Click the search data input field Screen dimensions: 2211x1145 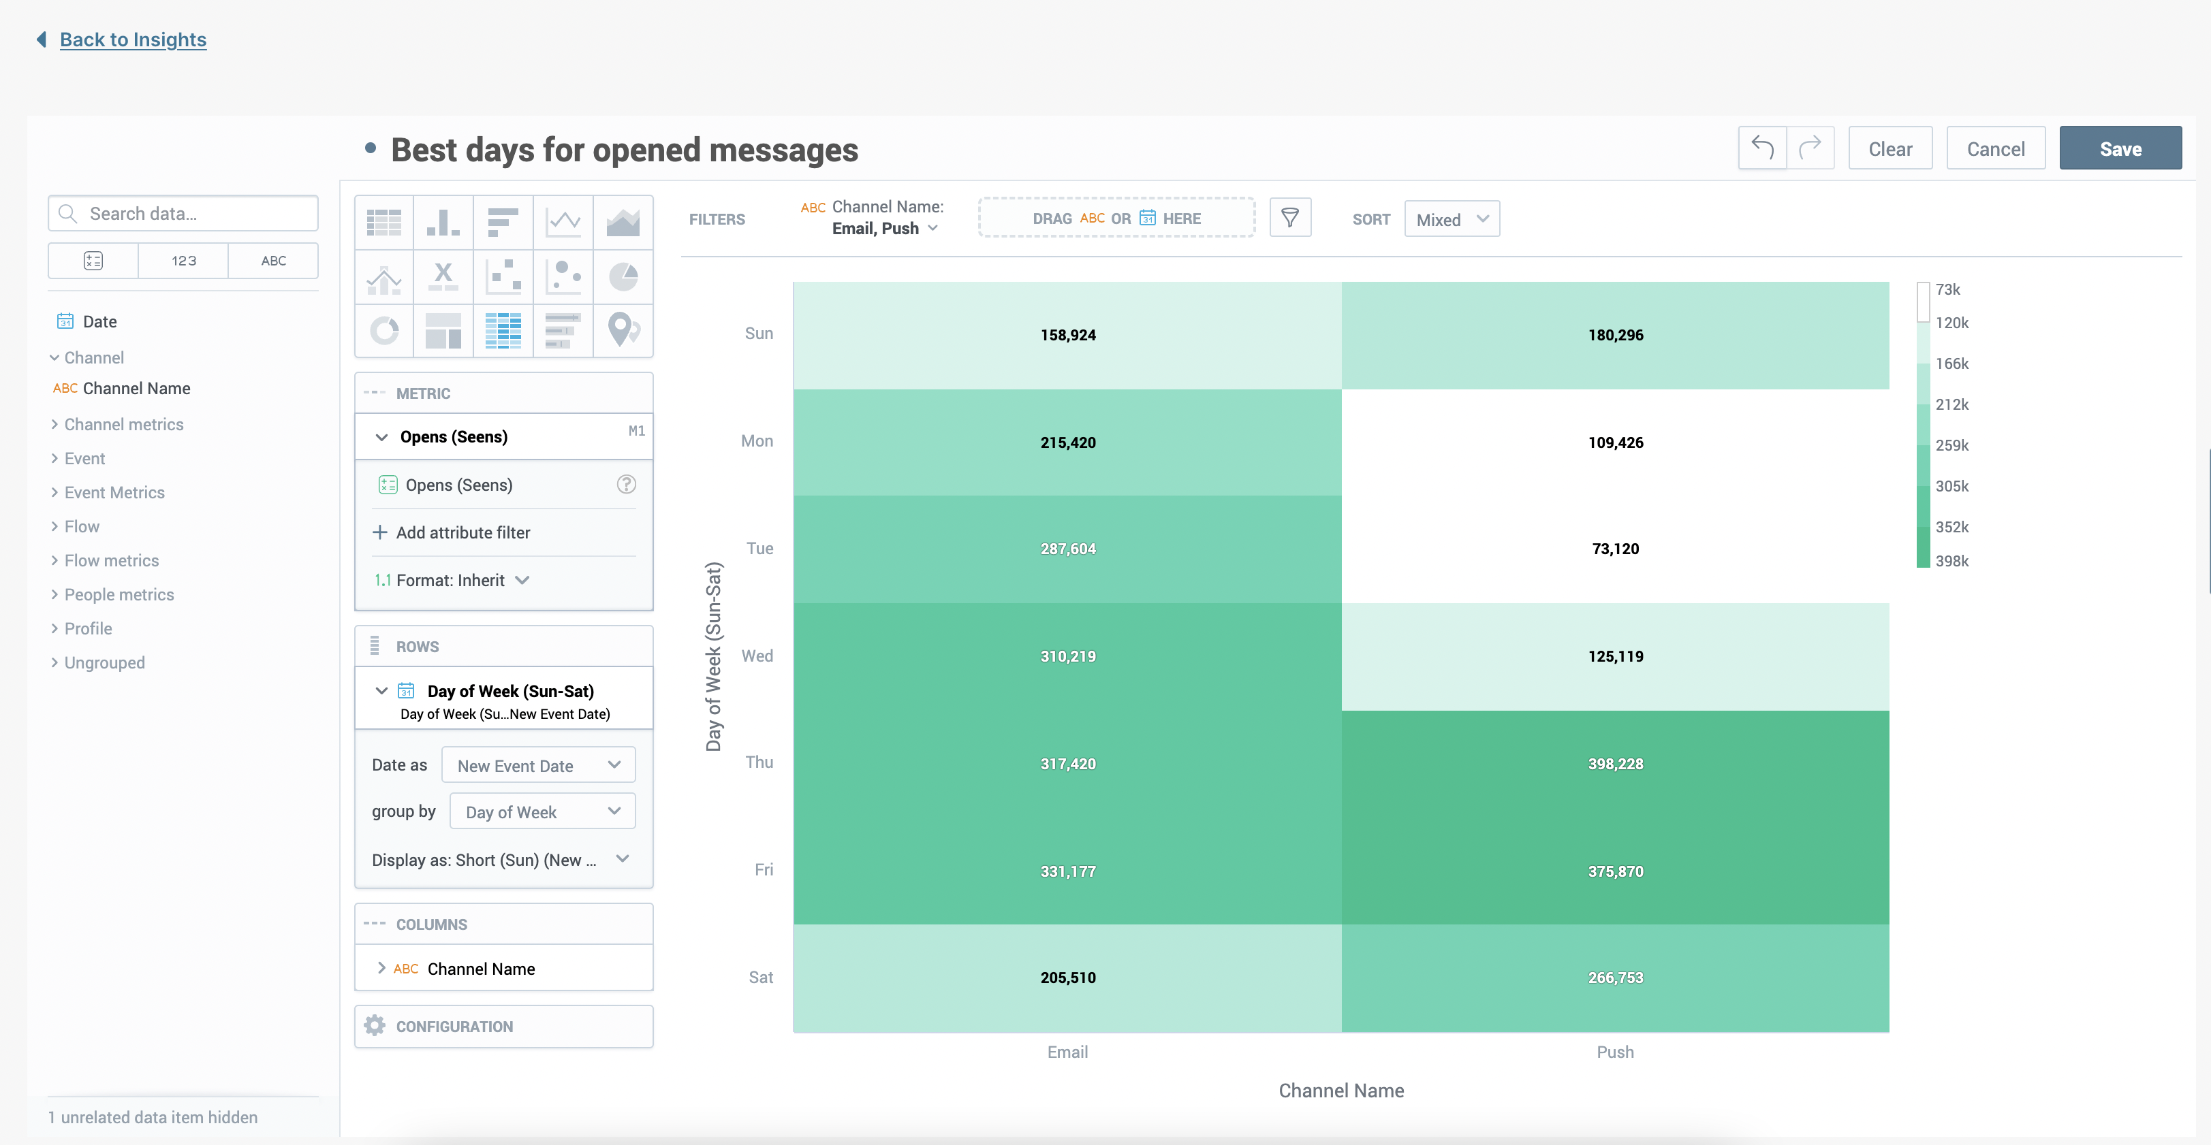(x=183, y=212)
